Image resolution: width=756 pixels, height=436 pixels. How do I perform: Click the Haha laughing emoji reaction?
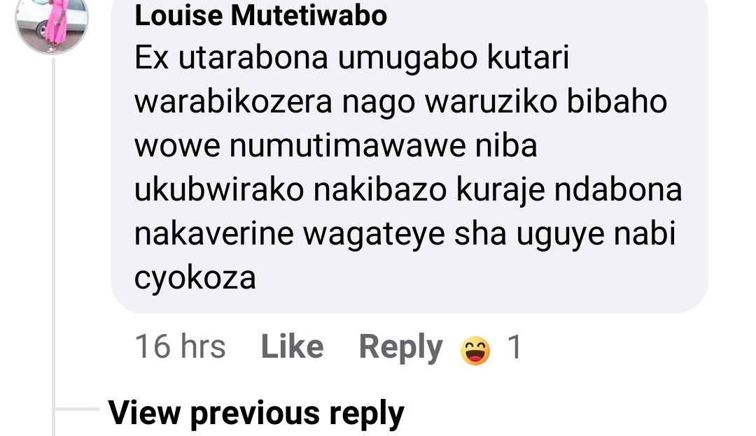click(475, 350)
